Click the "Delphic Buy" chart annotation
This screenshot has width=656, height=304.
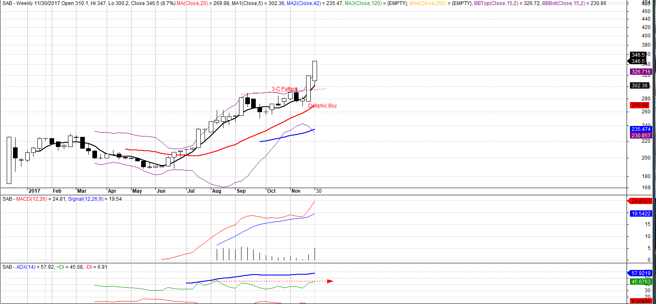coord(322,106)
